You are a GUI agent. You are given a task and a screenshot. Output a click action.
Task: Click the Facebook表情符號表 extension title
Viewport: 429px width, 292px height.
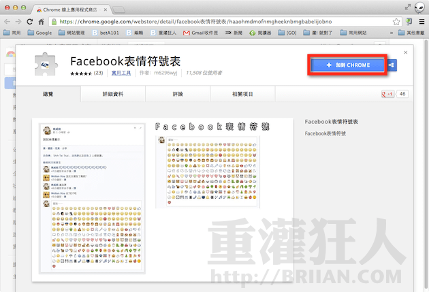tap(125, 61)
